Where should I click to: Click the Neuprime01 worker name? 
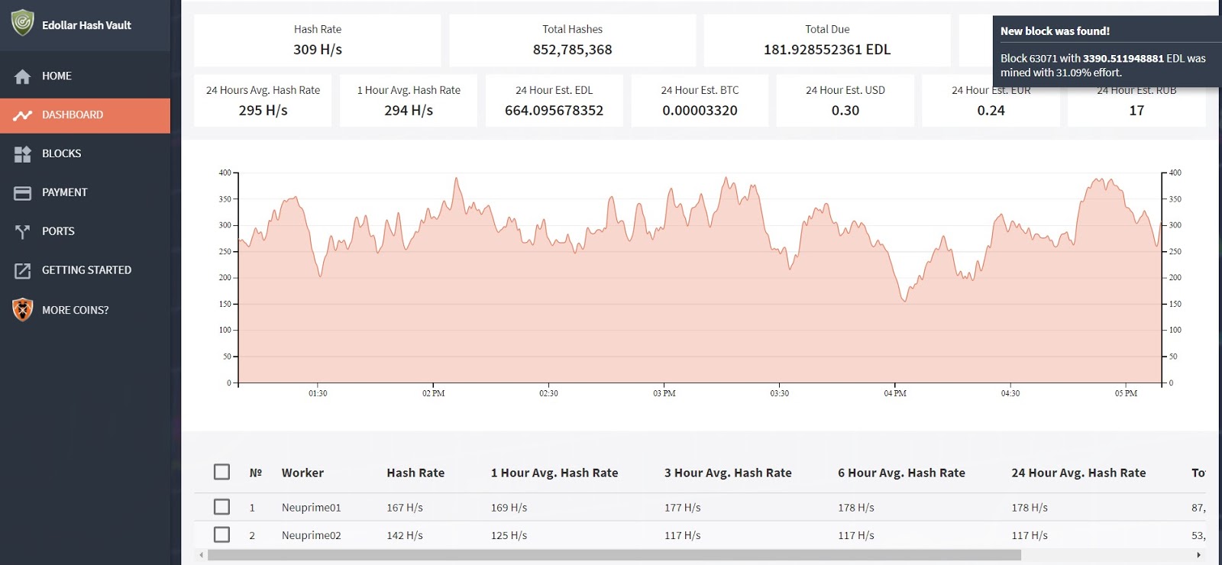311,508
